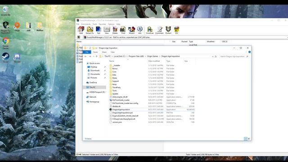The width and height of the screenshot is (288, 162).
Task: Switch Explorer to large icons view
Action: point(249,139)
